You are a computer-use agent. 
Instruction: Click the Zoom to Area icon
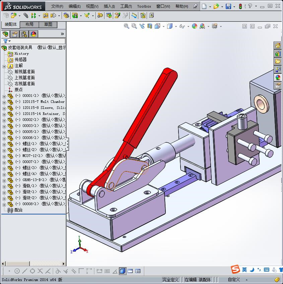click(134, 26)
